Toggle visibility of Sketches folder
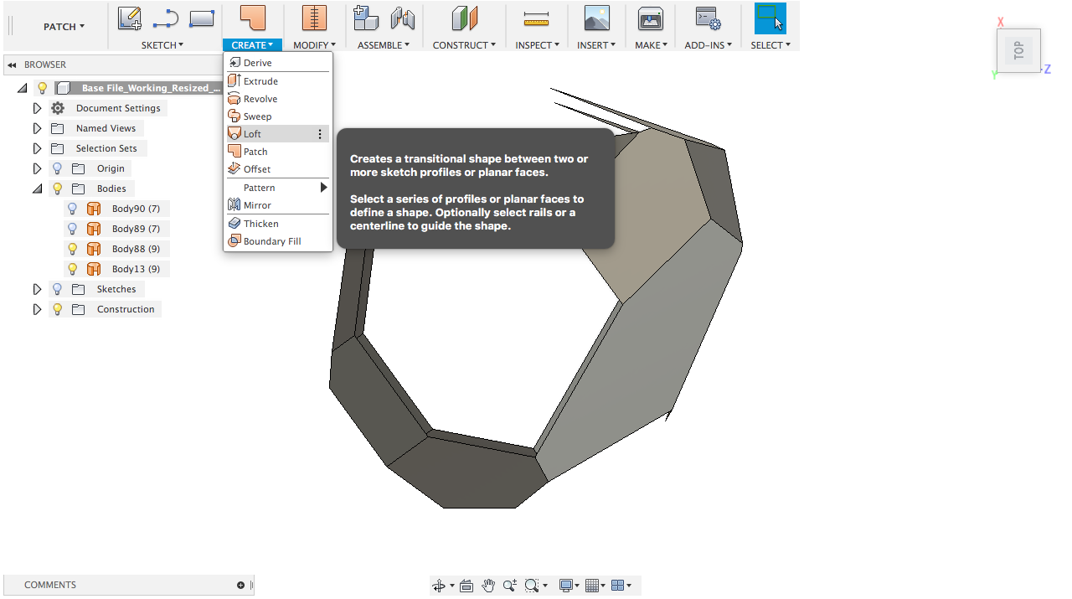 (x=58, y=289)
